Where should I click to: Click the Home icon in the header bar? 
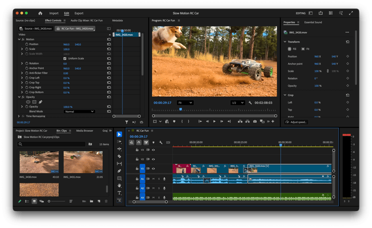coord(40,13)
